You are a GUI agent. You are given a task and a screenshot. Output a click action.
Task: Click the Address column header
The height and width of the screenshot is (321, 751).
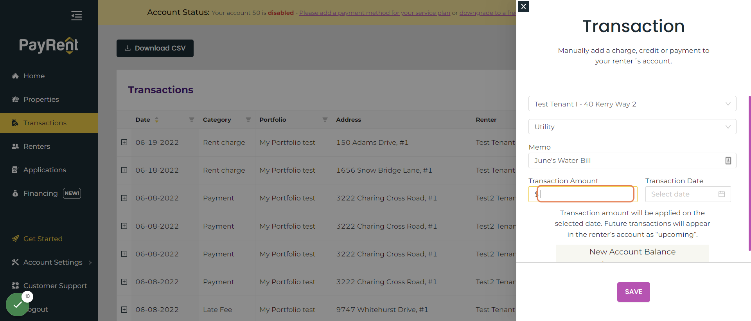pos(349,120)
